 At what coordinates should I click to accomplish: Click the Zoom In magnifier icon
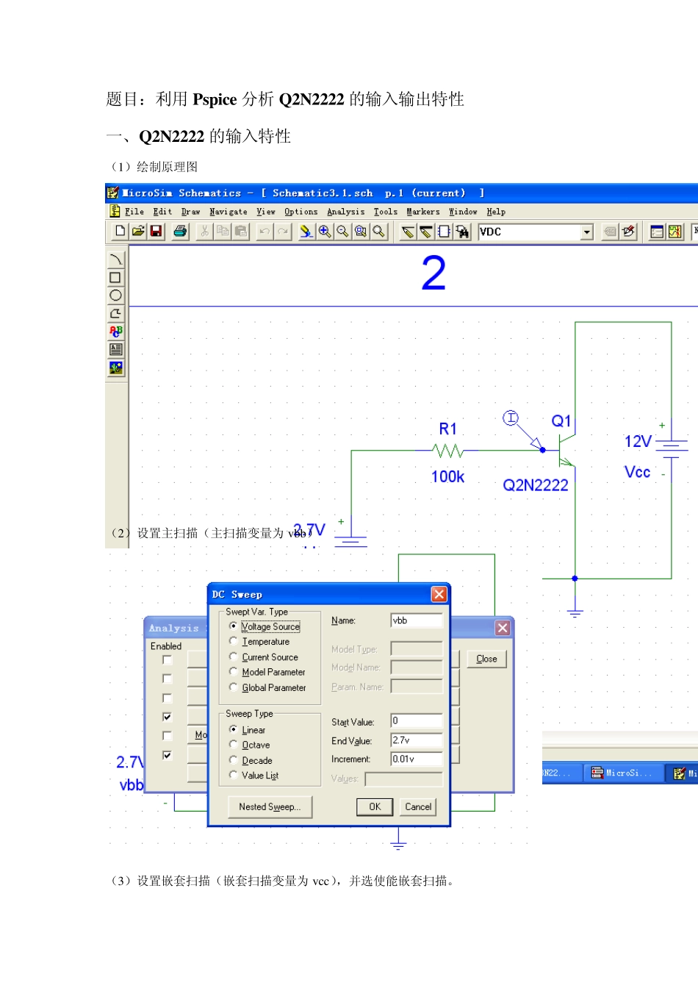pyautogui.click(x=324, y=232)
